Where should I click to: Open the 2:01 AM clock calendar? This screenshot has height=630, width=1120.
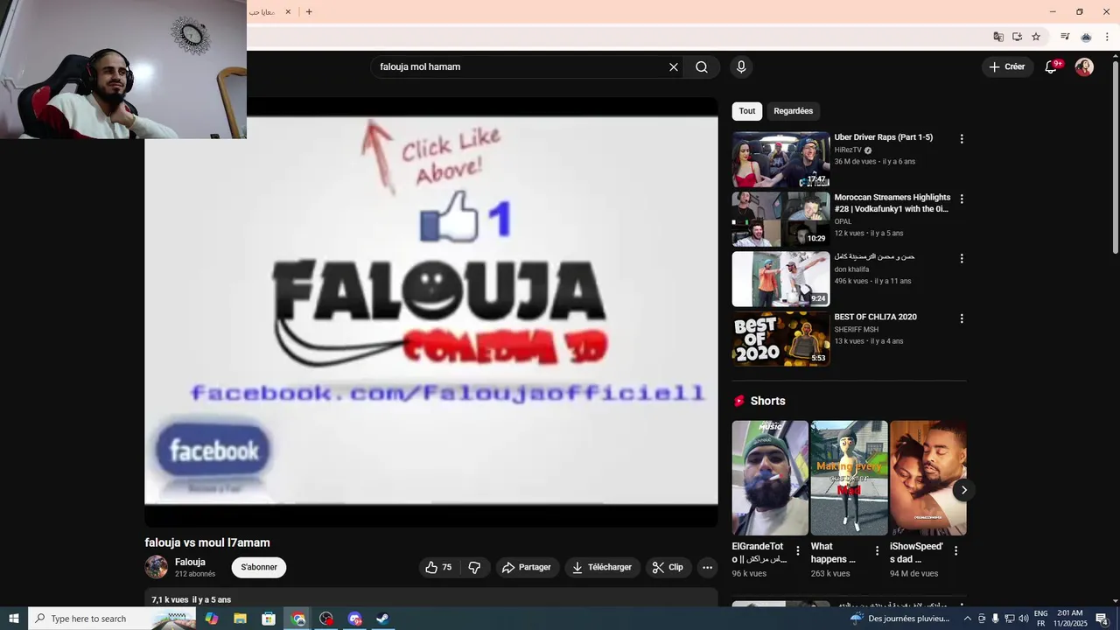point(1070,619)
